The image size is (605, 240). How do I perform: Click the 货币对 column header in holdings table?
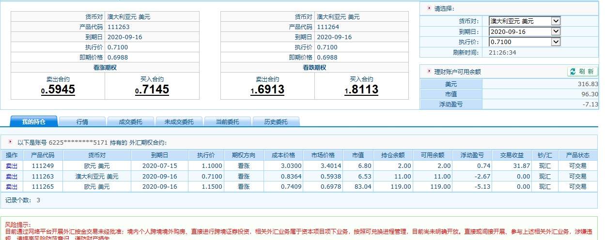pyautogui.click(x=97, y=155)
